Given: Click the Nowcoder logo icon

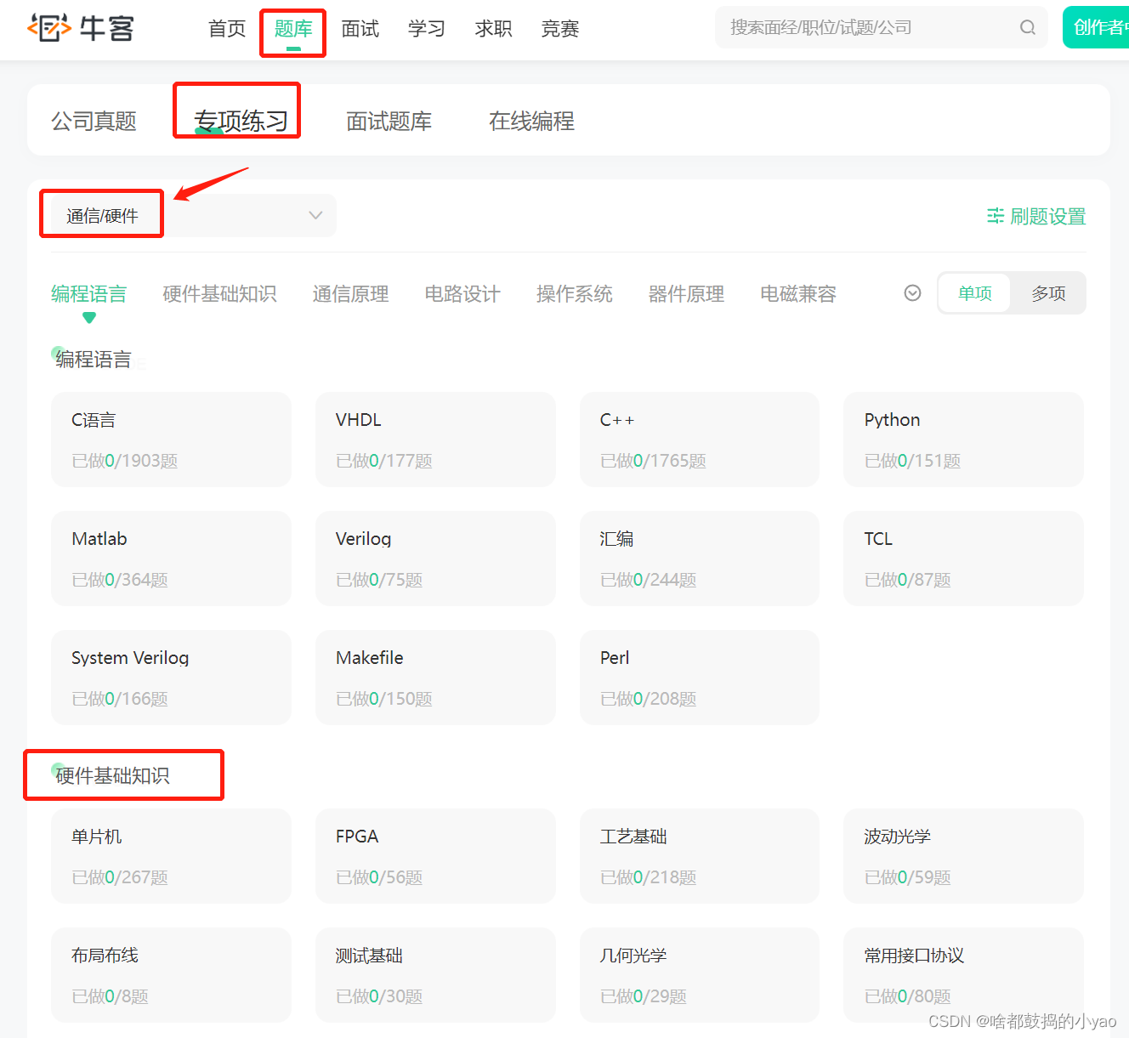Looking at the screenshot, I should 49,28.
